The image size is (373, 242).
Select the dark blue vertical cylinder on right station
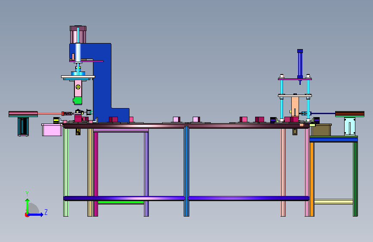300,64
